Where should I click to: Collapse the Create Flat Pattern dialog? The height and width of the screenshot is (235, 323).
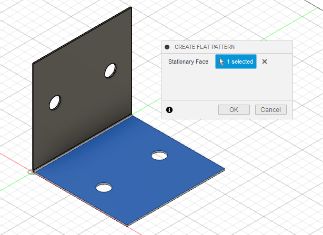click(x=167, y=47)
